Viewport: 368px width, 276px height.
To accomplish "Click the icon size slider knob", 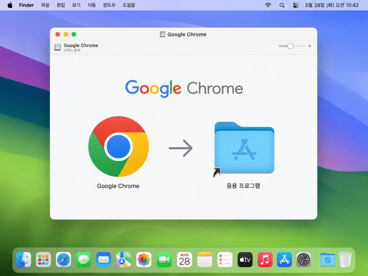I will pyautogui.click(x=290, y=46).
